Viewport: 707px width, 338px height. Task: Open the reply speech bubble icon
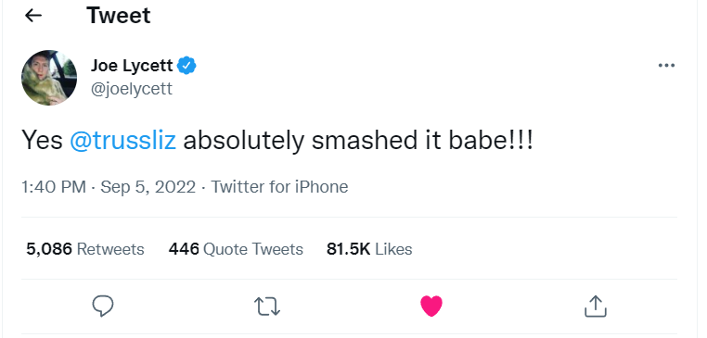point(103,306)
